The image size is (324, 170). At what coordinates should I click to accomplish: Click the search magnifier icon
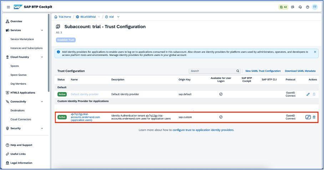tap(238, 71)
